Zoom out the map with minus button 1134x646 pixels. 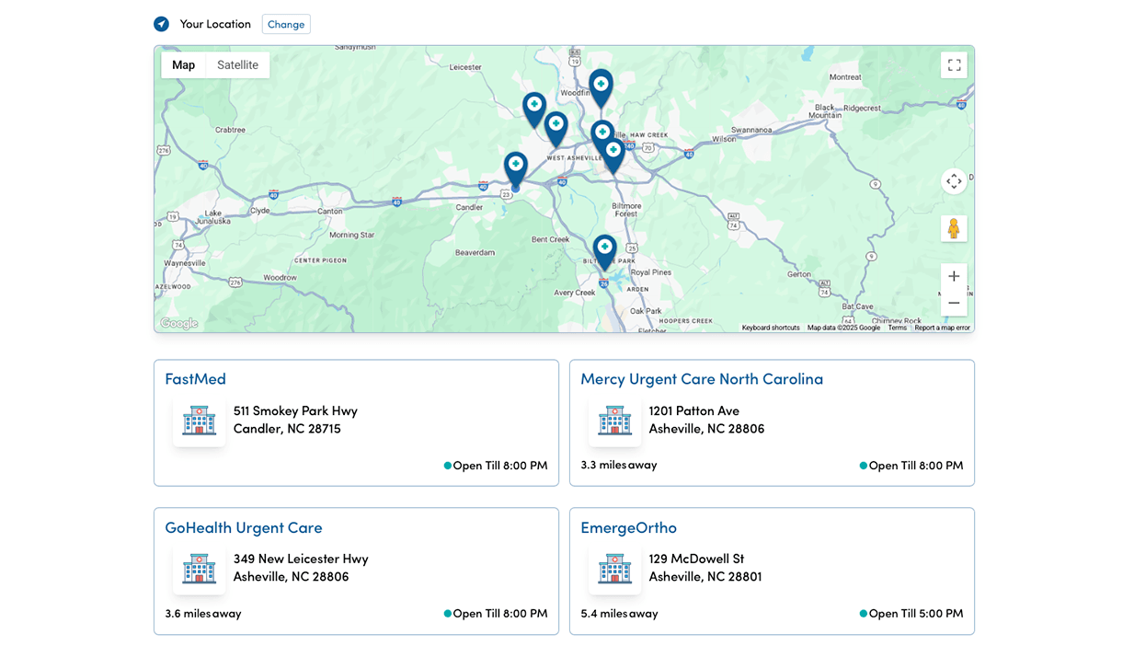[x=954, y=303]
